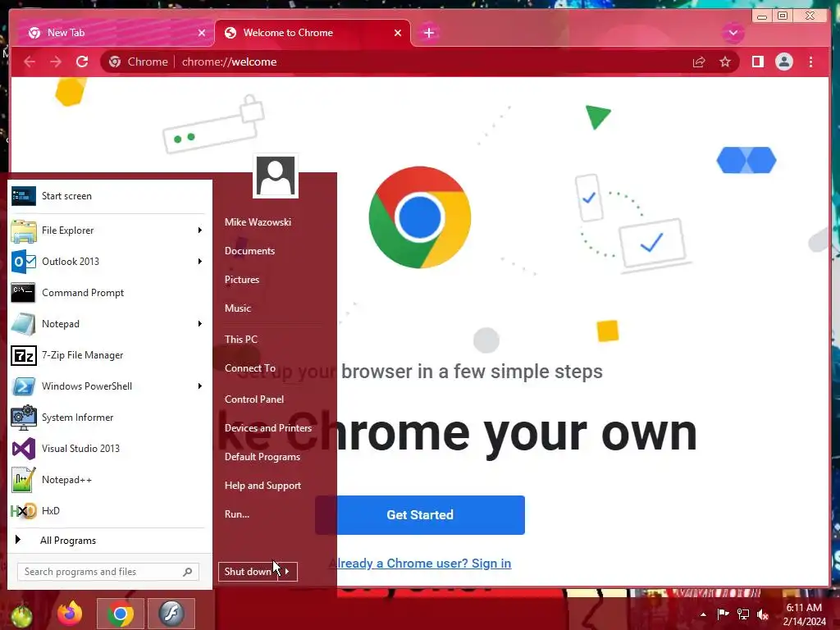This screenshot has width=840, height=630.
Task: Click Already a Chrome user? Sign in
Action: pos(420,564)
